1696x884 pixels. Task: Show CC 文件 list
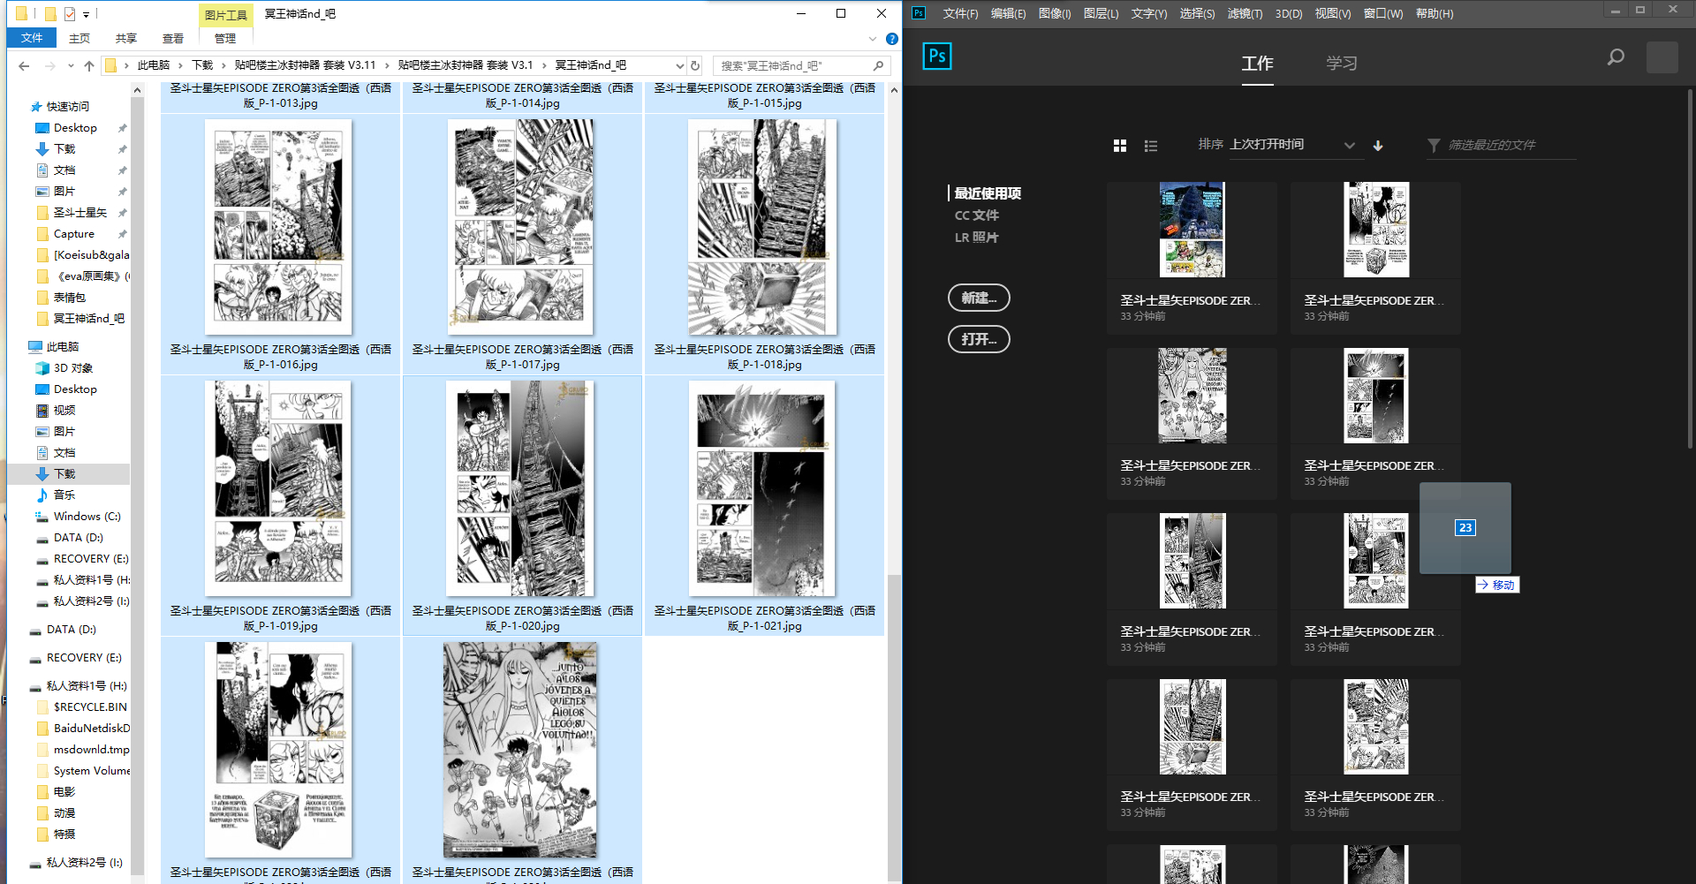click(976, 215)
